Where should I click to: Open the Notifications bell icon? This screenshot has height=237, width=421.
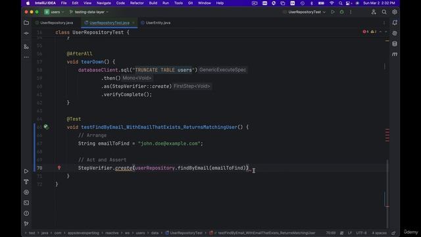click(x=395, y=23)
